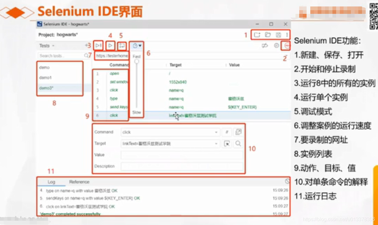Click the slide text 11.运行日志
Image resolution: width=378 pixels, height=225 pixels.
[x=316, y=196]
